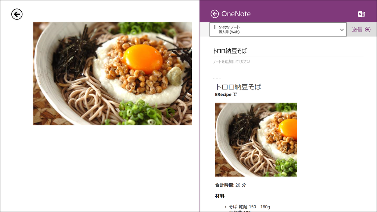Click the large soba noodle photo on the left
Image resolution: width=377 pixels, height=212 pixels.
[112, 73]
